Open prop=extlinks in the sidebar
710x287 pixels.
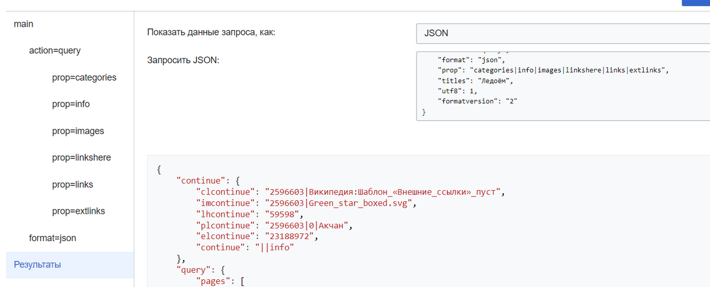pyautogui.click(x=79, y=211)
